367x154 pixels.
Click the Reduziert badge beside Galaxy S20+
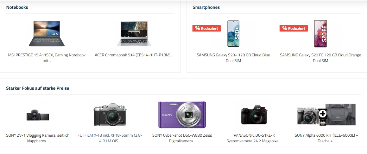(x=207, y=28)
